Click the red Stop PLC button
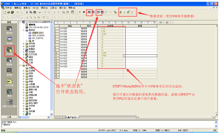220x134 pixels. click(84, 12)
